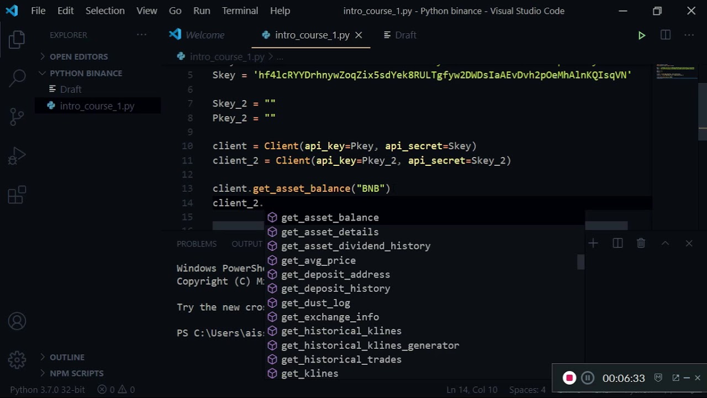Open the Source Control view

(17, 117)
